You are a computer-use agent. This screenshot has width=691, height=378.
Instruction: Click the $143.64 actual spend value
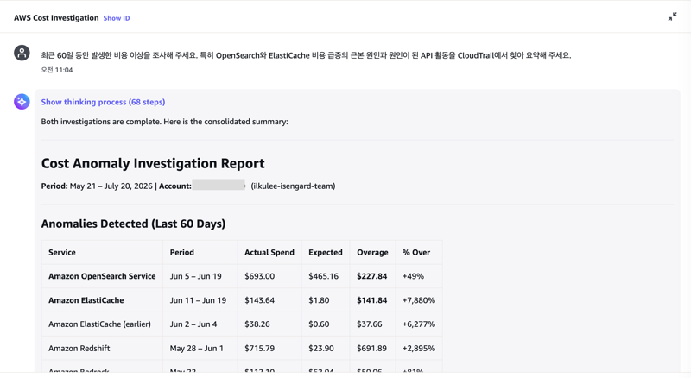[x=260, y=300]
